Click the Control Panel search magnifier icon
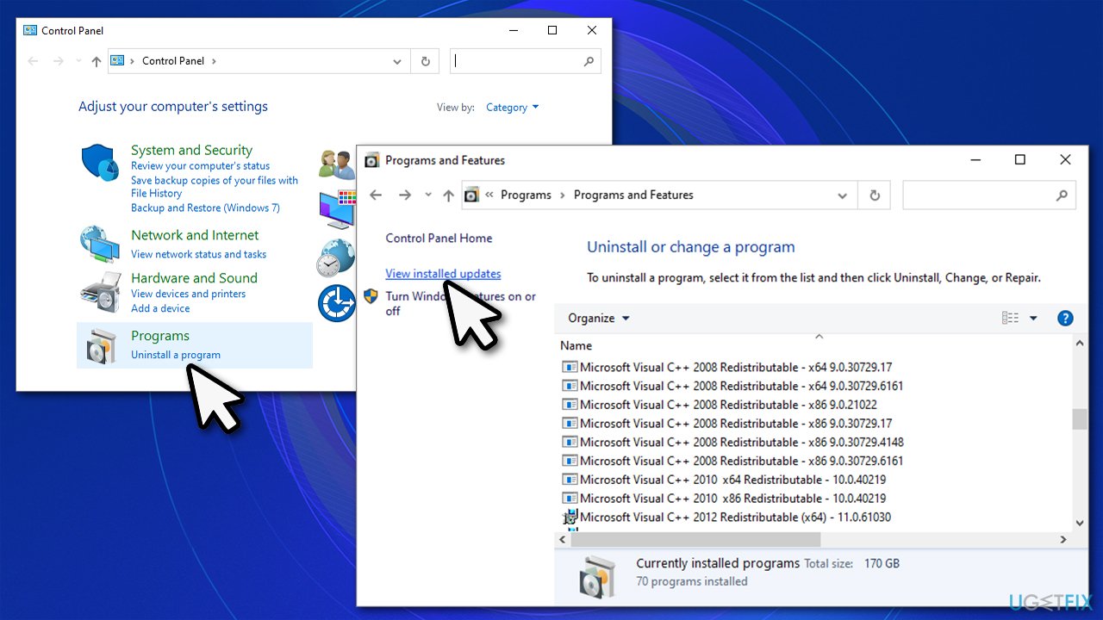 pos(589,61)
